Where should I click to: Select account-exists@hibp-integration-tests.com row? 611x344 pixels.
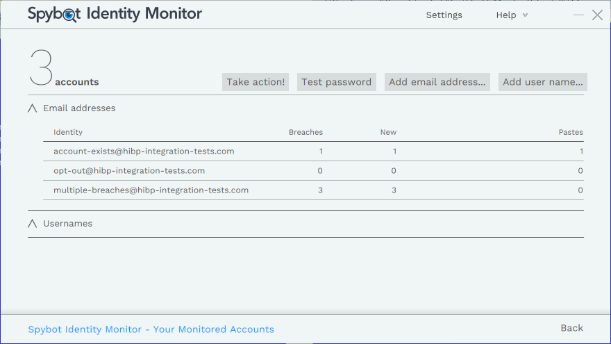tap(313, 151)
